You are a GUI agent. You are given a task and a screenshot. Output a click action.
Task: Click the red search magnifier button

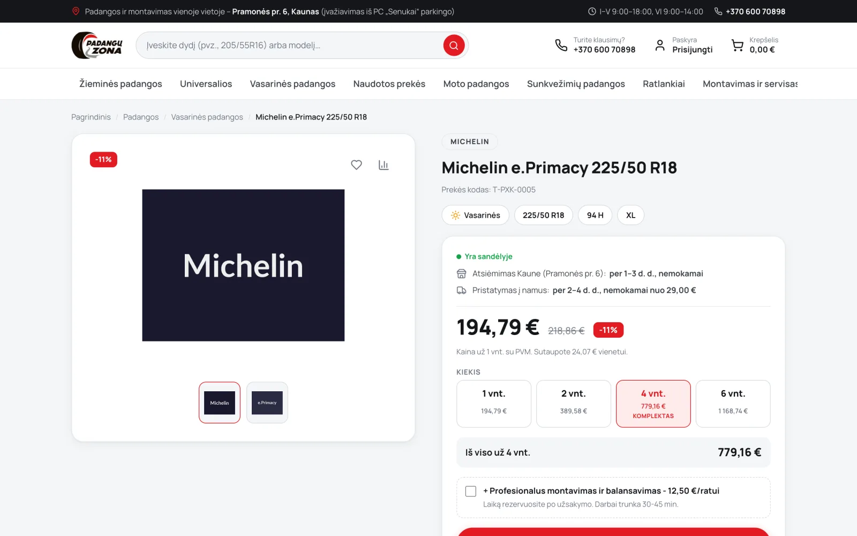(x=454, y=46)
